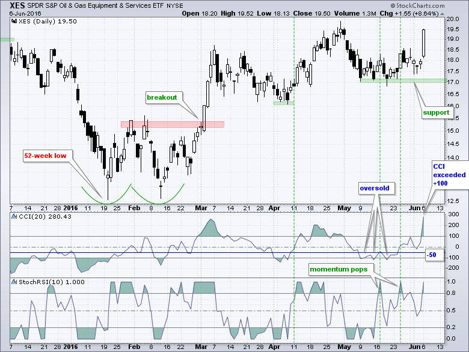Click the candlestick icon beside XES (Daily)
469x352 pixels.
click(14, 21)
